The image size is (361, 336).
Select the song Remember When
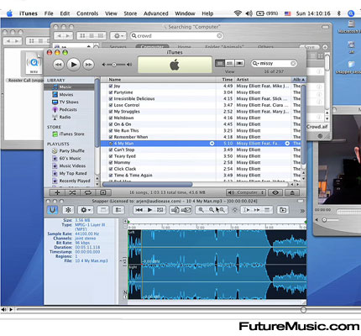tap(201, 137)
